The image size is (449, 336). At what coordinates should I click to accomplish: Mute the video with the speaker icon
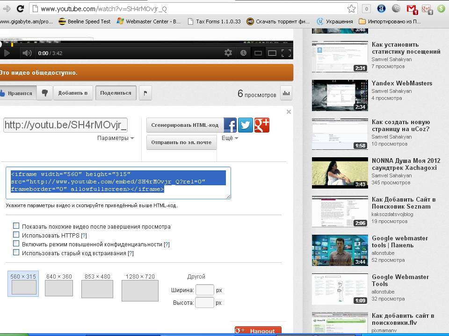27,53
